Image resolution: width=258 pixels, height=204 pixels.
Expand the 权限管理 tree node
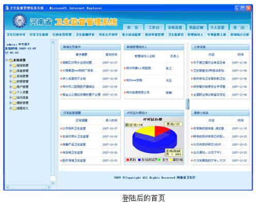(11, 81)
